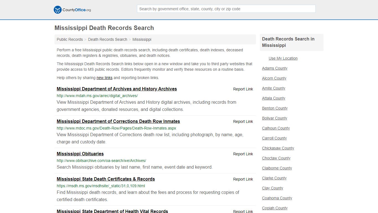The height and width of the screenshot is (213, 378).
Task: Select the Mississippi breadcrumb item
Action: coord(142,39)
